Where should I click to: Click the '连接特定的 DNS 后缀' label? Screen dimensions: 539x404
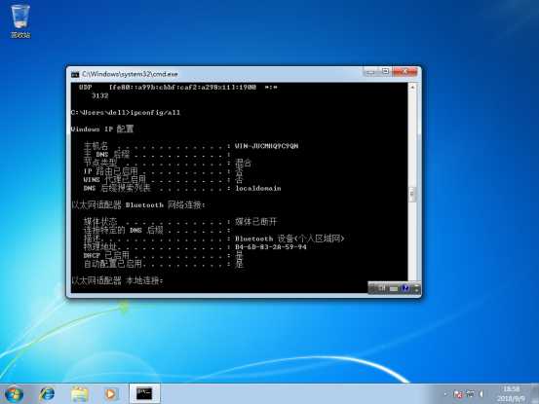point(124,230)
